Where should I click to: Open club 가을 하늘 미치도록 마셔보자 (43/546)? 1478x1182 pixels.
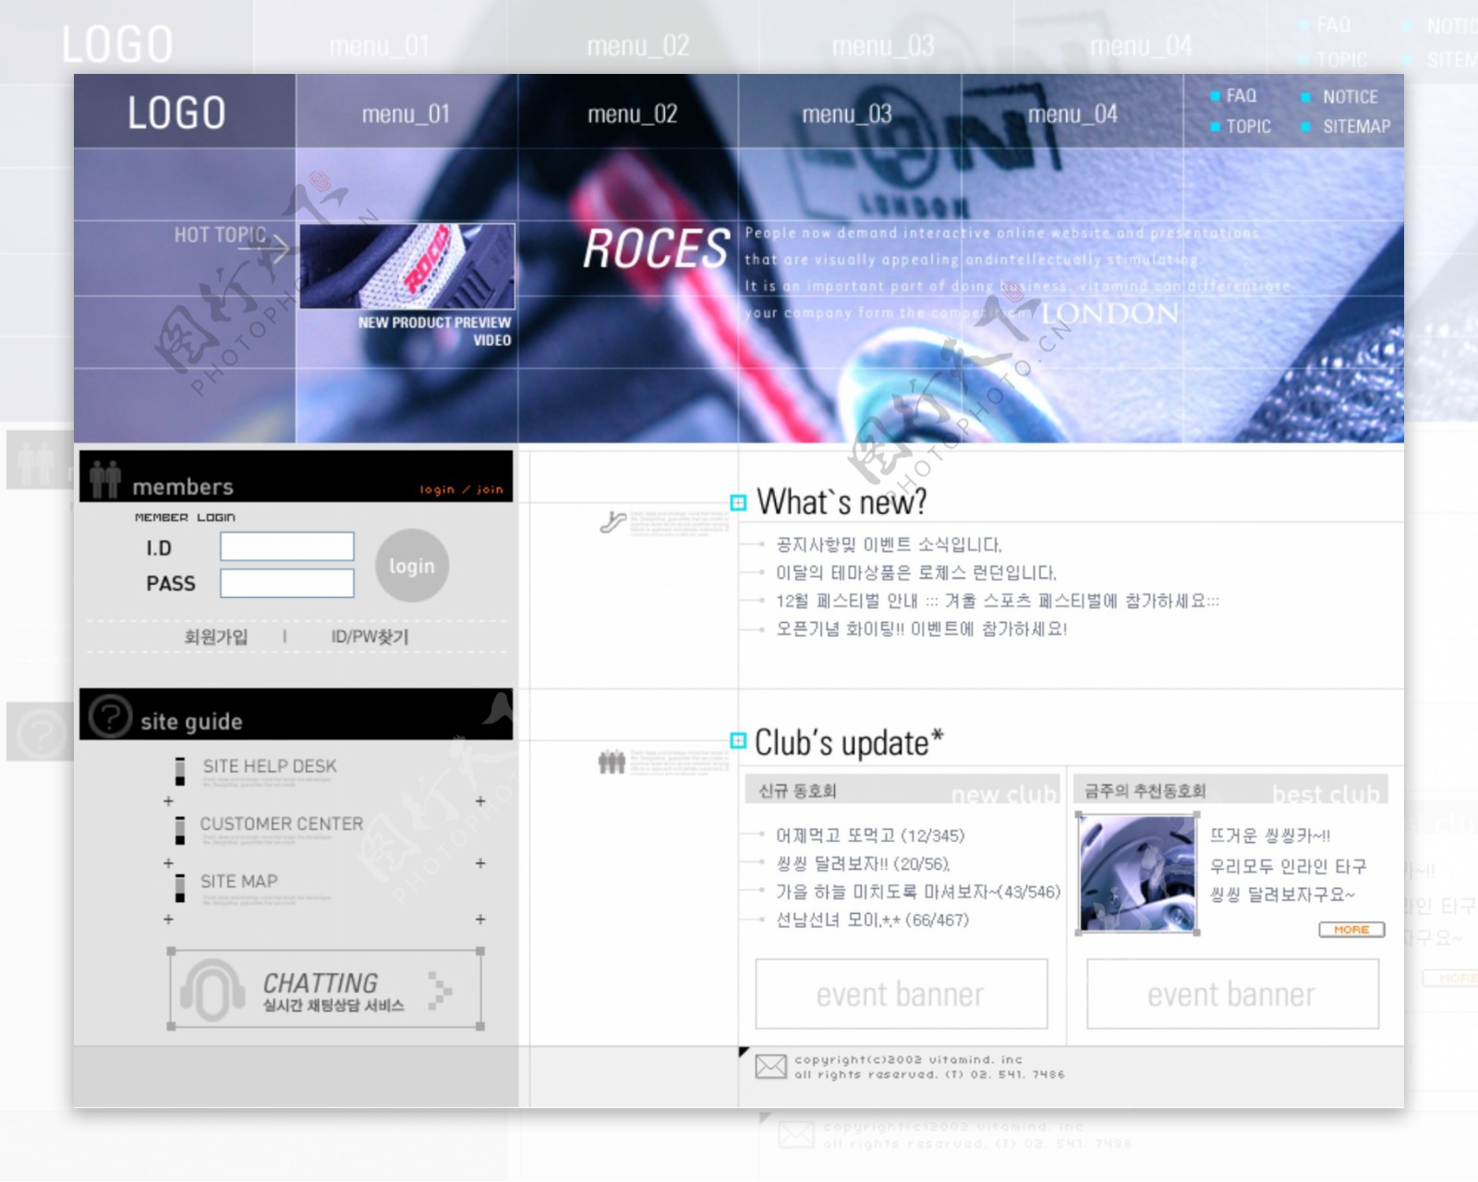click(x=917, y=892)
